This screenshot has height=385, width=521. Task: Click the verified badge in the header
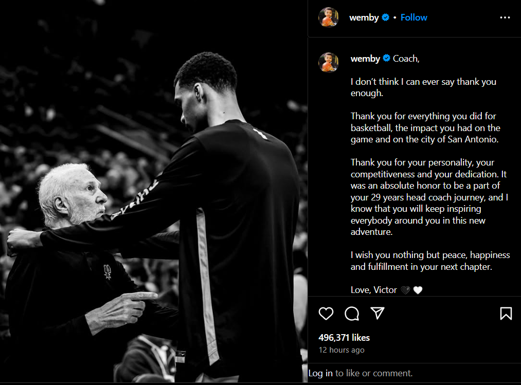(x=385, y=17)
